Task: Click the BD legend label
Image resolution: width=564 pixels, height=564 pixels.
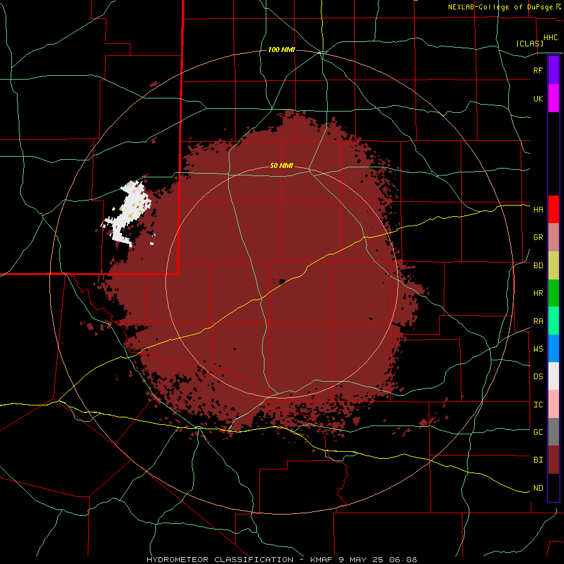Action: point(538,266)
